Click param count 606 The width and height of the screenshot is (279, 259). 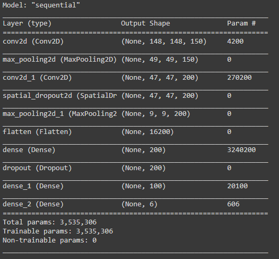pos(233,204)
